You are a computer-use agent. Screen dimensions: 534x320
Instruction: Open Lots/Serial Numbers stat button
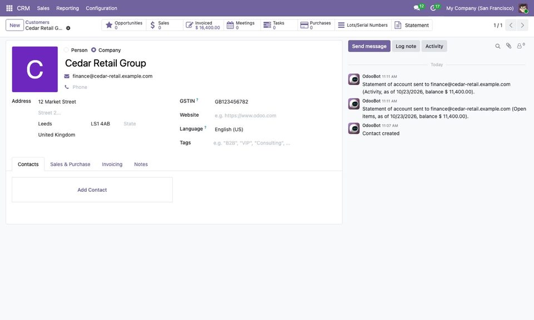click(363, 25)
